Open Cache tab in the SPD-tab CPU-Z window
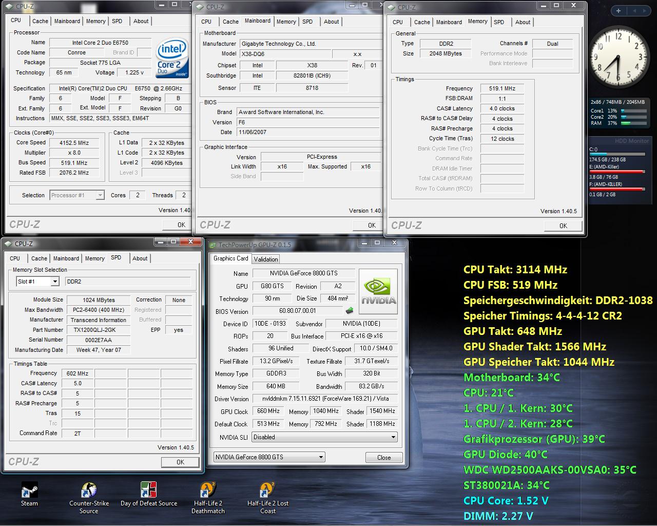The width and height of the screenshot is (657, 526). [39, 258]
